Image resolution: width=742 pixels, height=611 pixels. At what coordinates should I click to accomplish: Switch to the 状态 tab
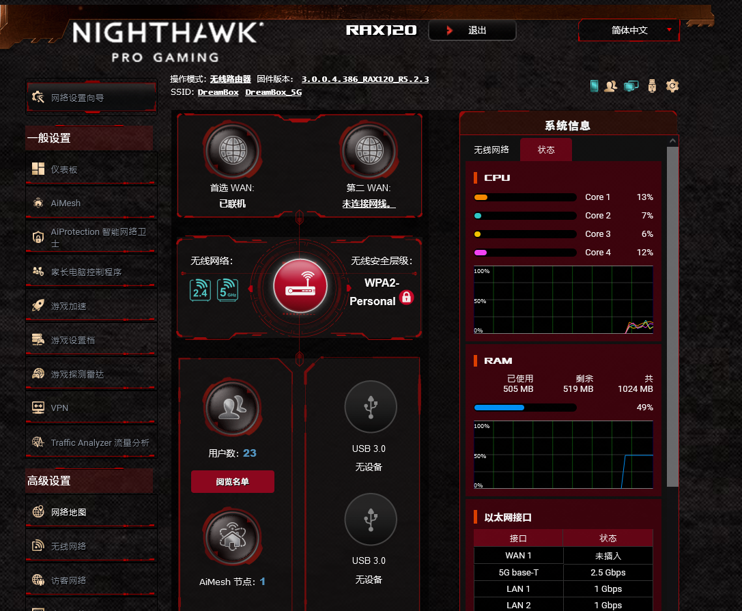pyautogui.click(x=546, y=150)
